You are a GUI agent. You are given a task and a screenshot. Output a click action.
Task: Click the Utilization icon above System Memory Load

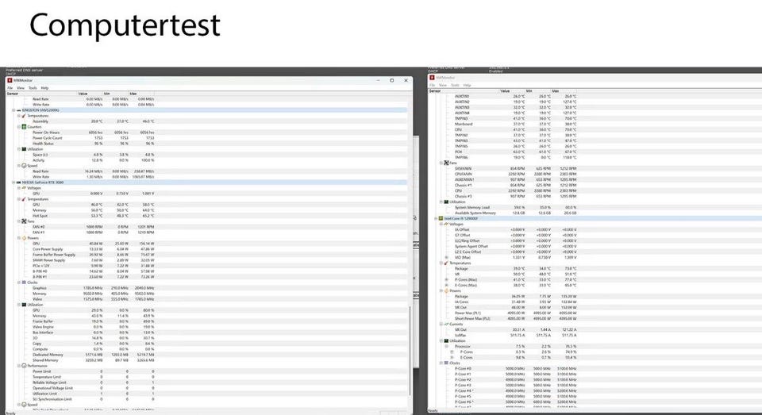[x=446, y=202]
